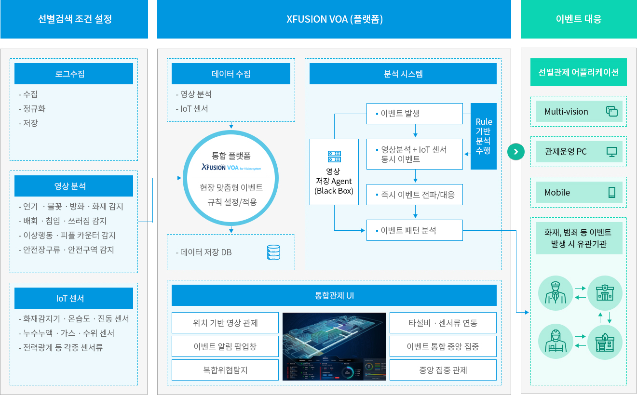Click 현장 맞춤형 이벤트 규칙 설정/적용 text
The width and height of the screenshot is (637, 395).
pos(231,195)
